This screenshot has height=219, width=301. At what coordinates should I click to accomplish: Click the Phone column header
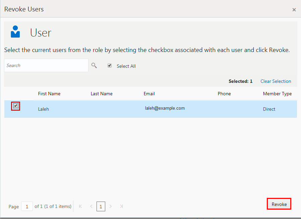click(x=224, y=94)
